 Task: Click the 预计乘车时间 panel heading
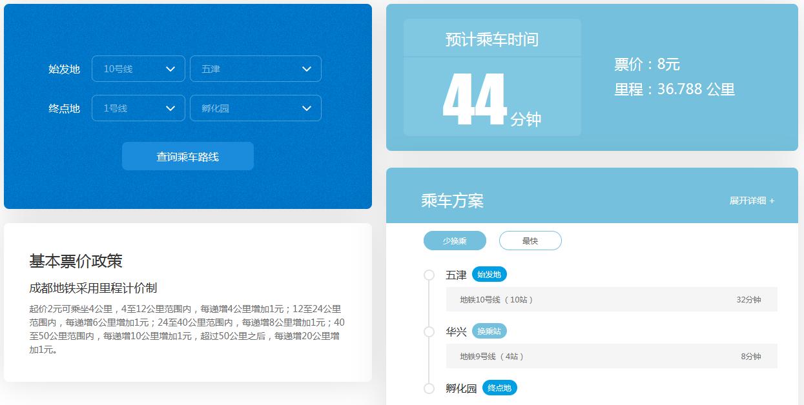coord(491,39)
